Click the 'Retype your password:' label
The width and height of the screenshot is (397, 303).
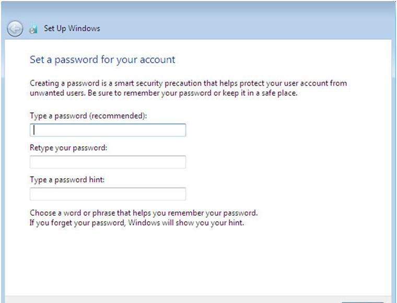[68, 148]
